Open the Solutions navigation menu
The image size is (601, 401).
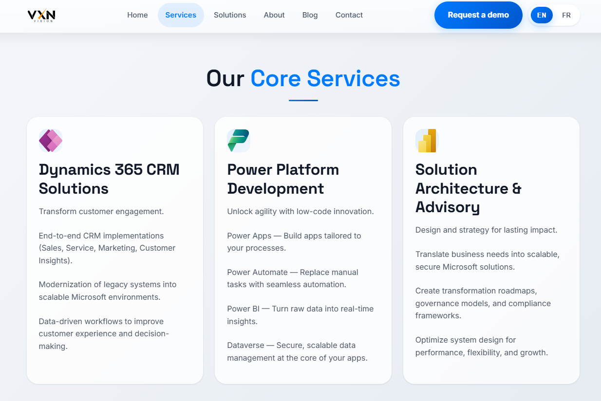point(230,15)
